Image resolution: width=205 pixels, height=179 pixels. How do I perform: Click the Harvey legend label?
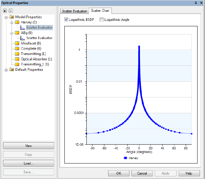[134, 158]
